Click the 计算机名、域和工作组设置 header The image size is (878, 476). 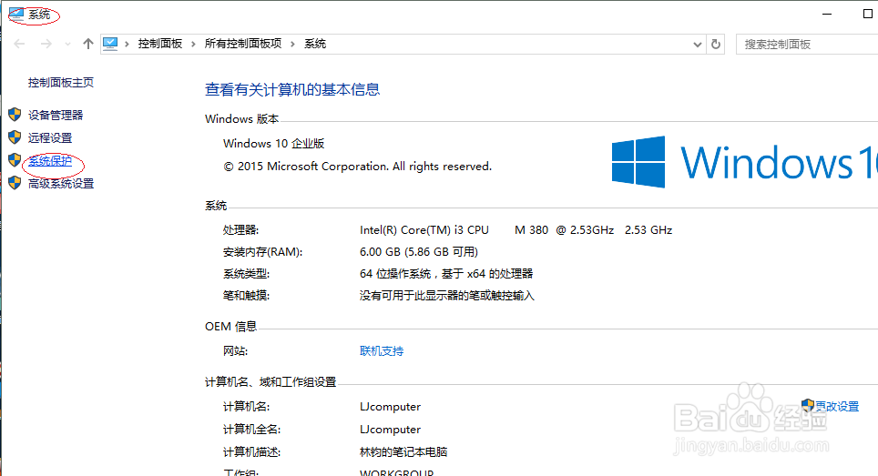pyautogui.click(x=271, y=382)
